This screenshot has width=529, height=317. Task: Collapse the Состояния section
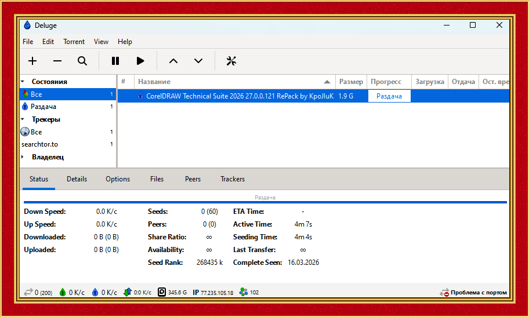tap(23, 82)
